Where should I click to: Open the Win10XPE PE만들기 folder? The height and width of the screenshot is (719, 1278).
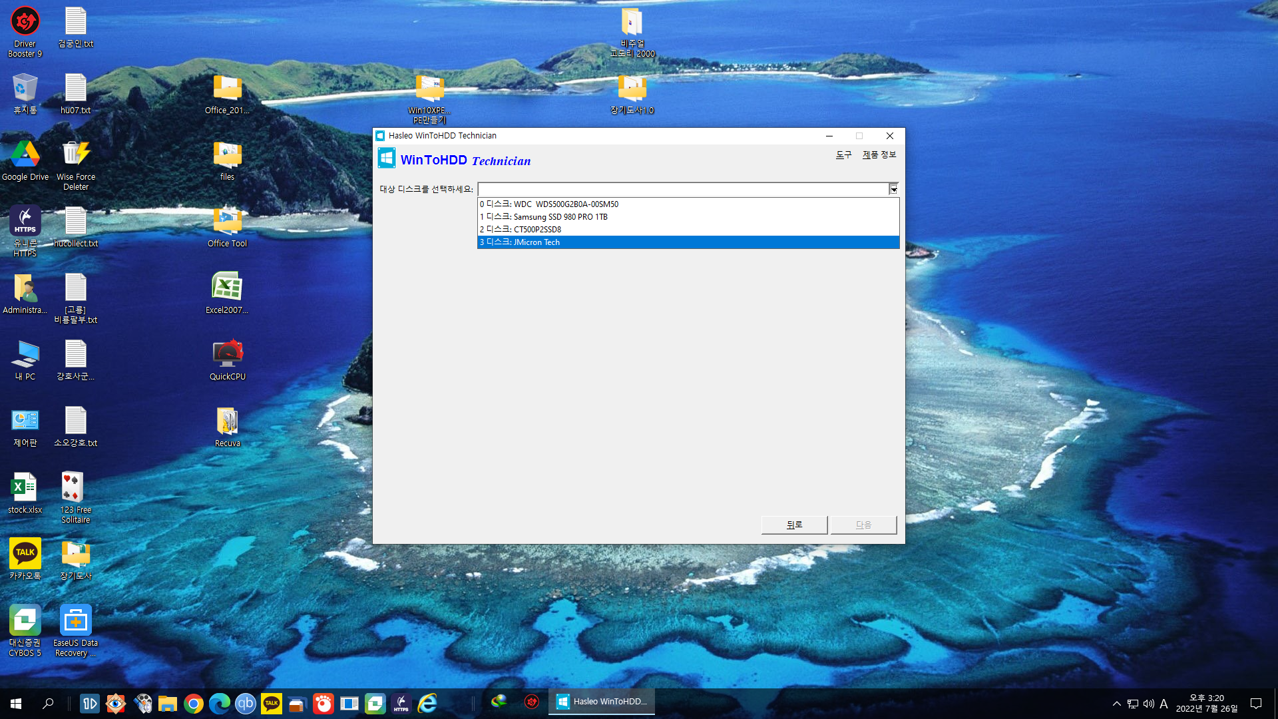pyautogui.click(x=430, y=98)
